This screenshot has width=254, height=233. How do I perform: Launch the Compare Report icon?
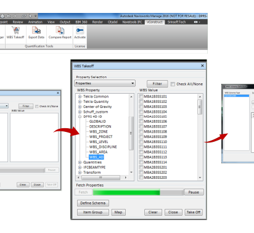(60, 30)
